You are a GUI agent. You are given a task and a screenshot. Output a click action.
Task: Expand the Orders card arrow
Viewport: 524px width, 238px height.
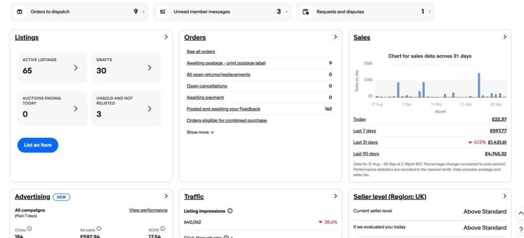(x=336, y=37)
